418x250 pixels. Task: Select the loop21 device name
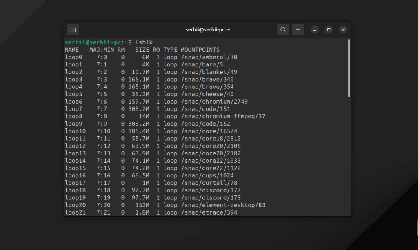click(x=75, y=212)
